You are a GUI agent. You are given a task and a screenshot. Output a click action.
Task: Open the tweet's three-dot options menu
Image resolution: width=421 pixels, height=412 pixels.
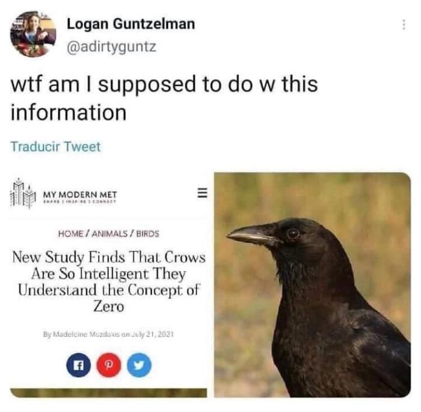(x=404, y=25)
